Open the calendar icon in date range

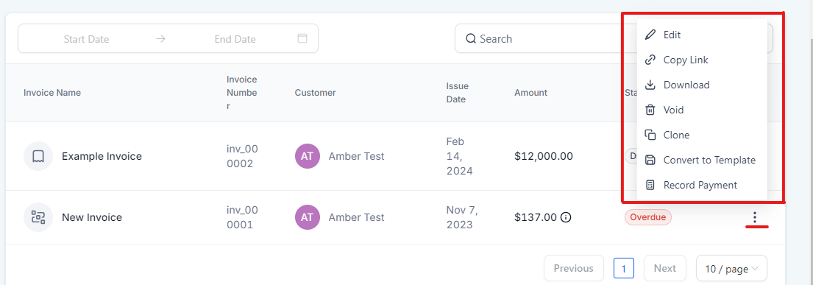302,38
